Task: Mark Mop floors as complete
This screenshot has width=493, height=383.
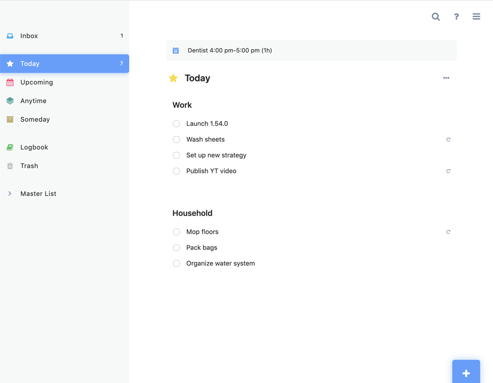Action: [176, 231]
